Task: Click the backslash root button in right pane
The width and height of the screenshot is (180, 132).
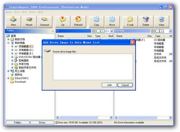Action: coord(161,31)
